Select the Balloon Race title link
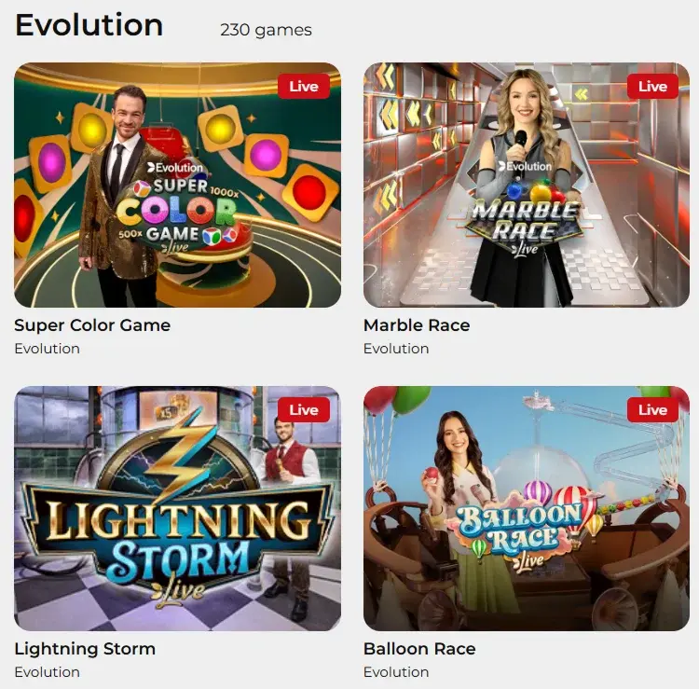Screen dimensions: 699x689 419,649
